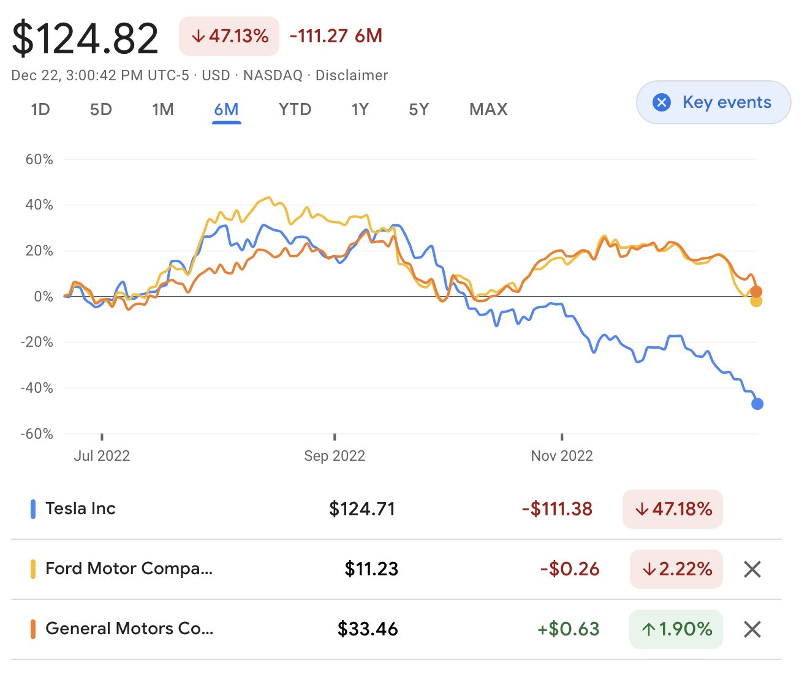Click Ford yellow color indicator bar
The image size is (810, 674).
[x=33, y=569]
